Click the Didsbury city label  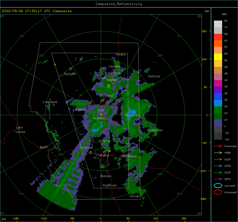[x=100, y=118]
